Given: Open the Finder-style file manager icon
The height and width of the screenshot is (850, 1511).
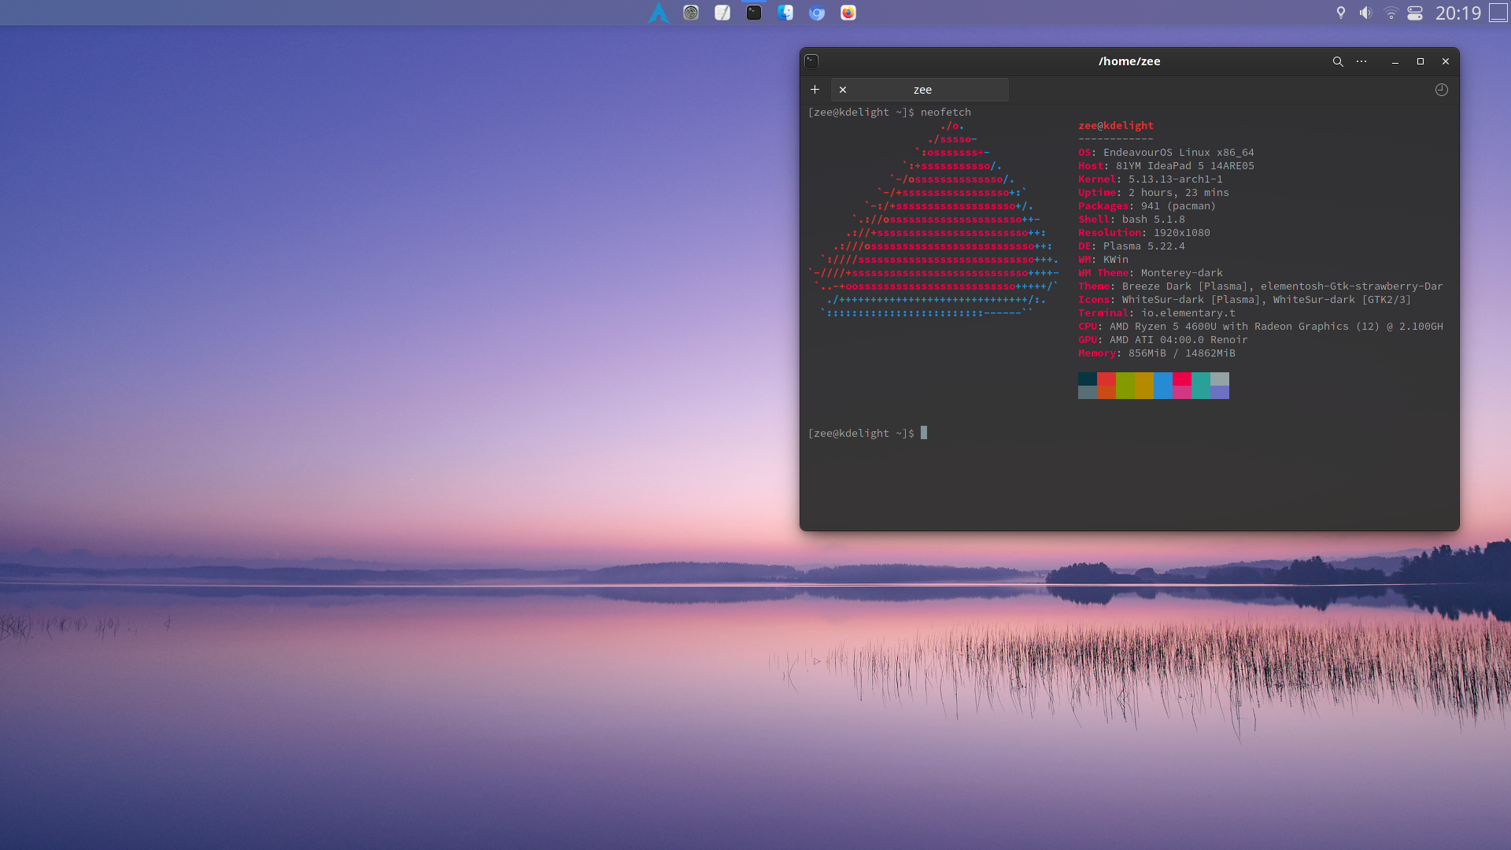Looking at the screenshot, I should click(x=785, y=13).
